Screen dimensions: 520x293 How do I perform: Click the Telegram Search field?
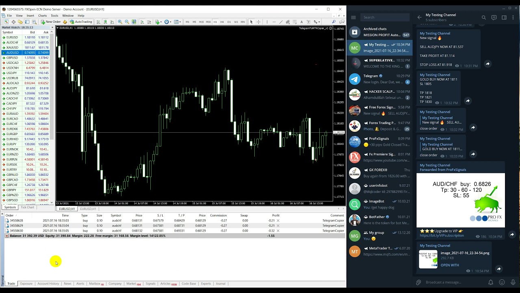click(x=385, y=17)
